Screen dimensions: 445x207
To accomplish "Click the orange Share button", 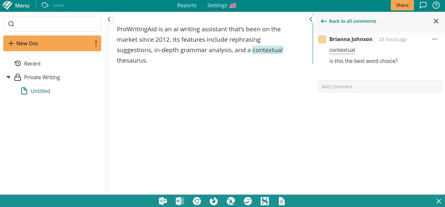I will coord(402,5).
